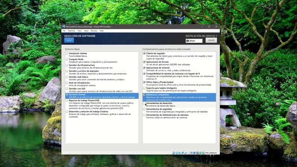Maximize the VirtualBox window
Screen dimensions: 297x167
pos(209,27)
